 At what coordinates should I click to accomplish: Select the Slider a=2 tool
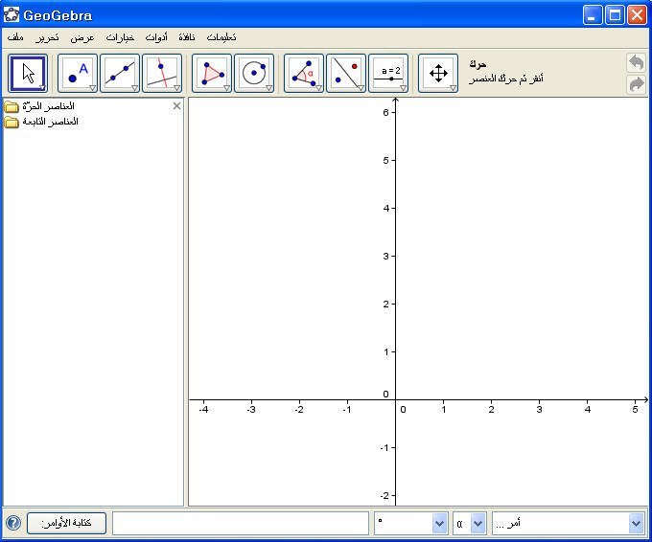(388, 73)
